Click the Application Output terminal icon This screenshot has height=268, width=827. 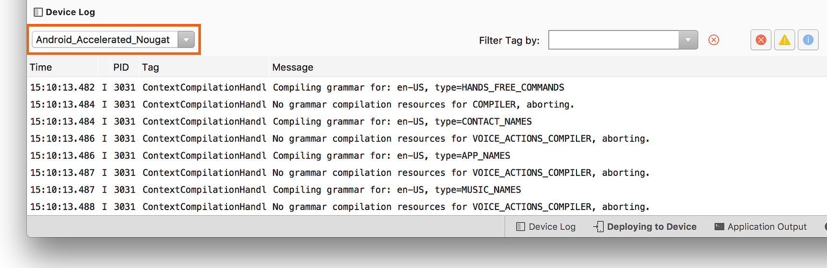click(x=719, y=227)
